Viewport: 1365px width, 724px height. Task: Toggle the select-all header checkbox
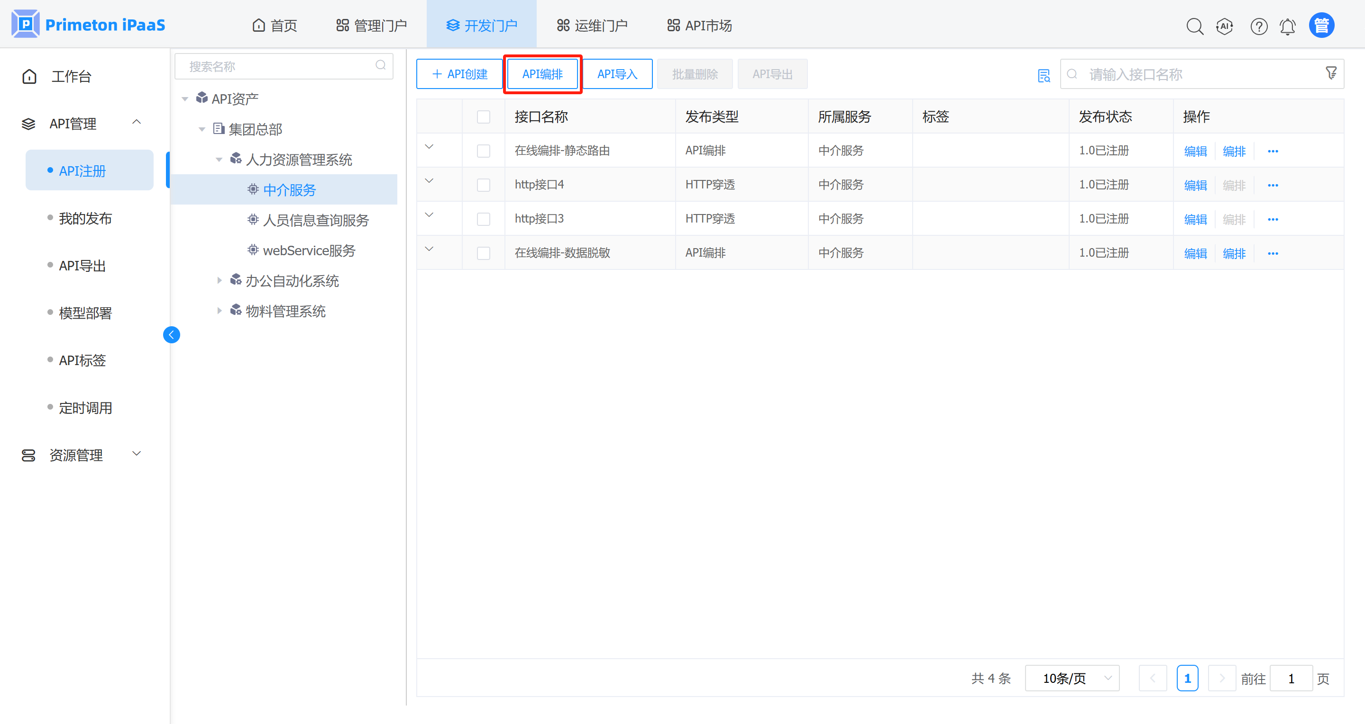click(483, 116)
